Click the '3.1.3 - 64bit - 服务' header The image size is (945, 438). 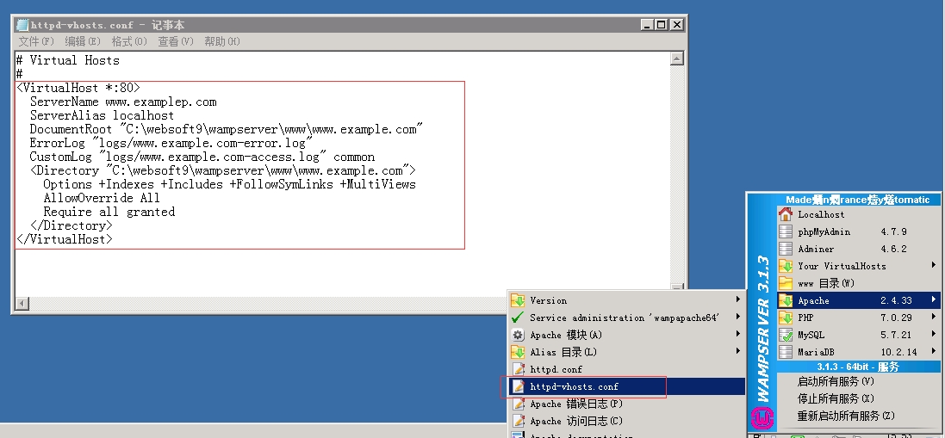pyautogui.click(x=858, y=367)
